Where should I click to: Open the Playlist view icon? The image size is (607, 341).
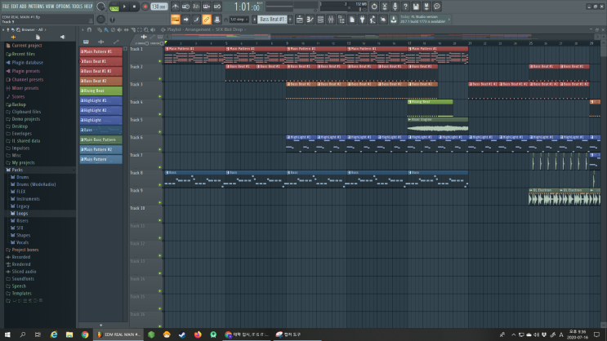300,20
